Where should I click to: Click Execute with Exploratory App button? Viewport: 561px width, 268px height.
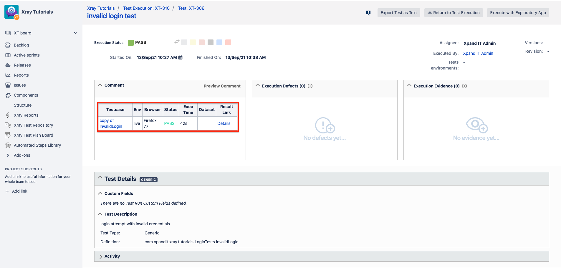[x=518, y=13]
